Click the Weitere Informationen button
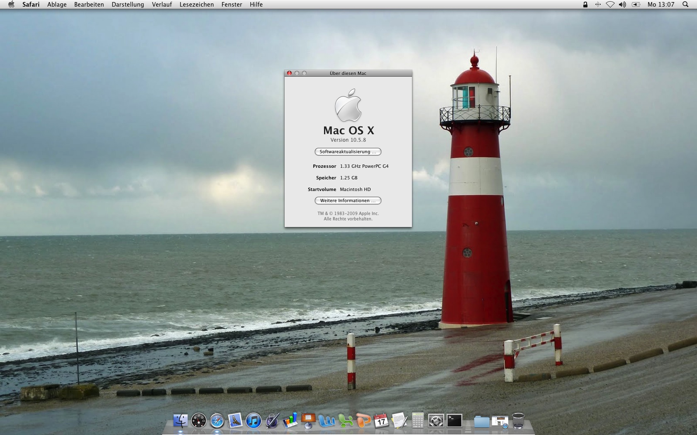The image size is (697, 435). click(x=348, y=201)
